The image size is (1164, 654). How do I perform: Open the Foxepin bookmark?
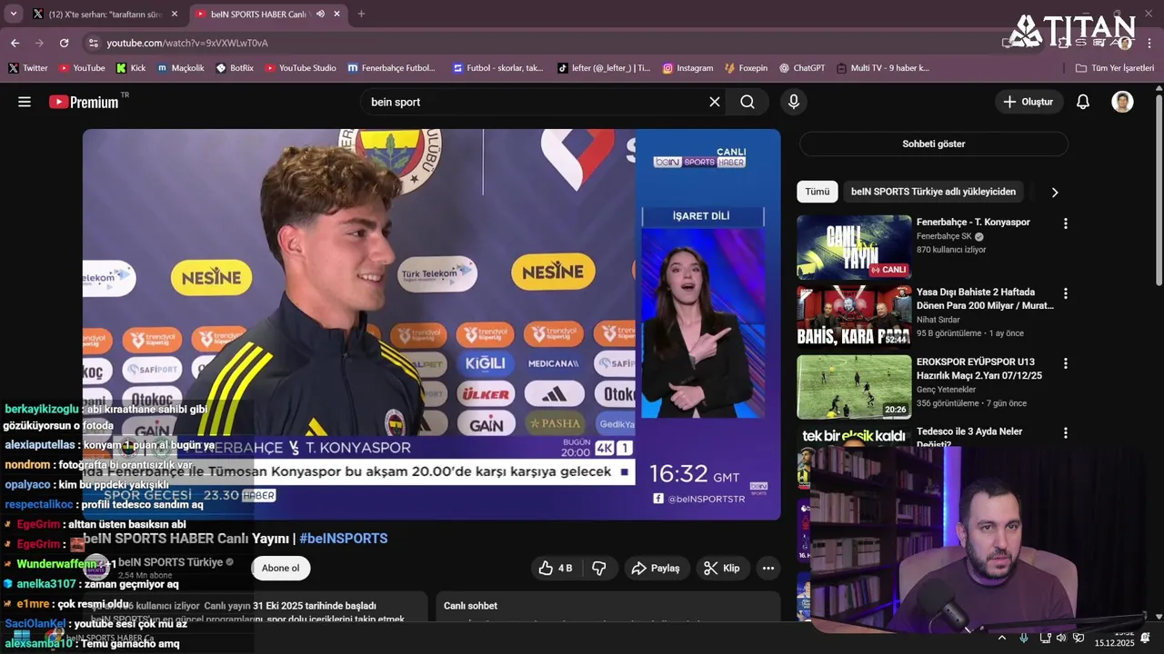click(x=746, y=67)
